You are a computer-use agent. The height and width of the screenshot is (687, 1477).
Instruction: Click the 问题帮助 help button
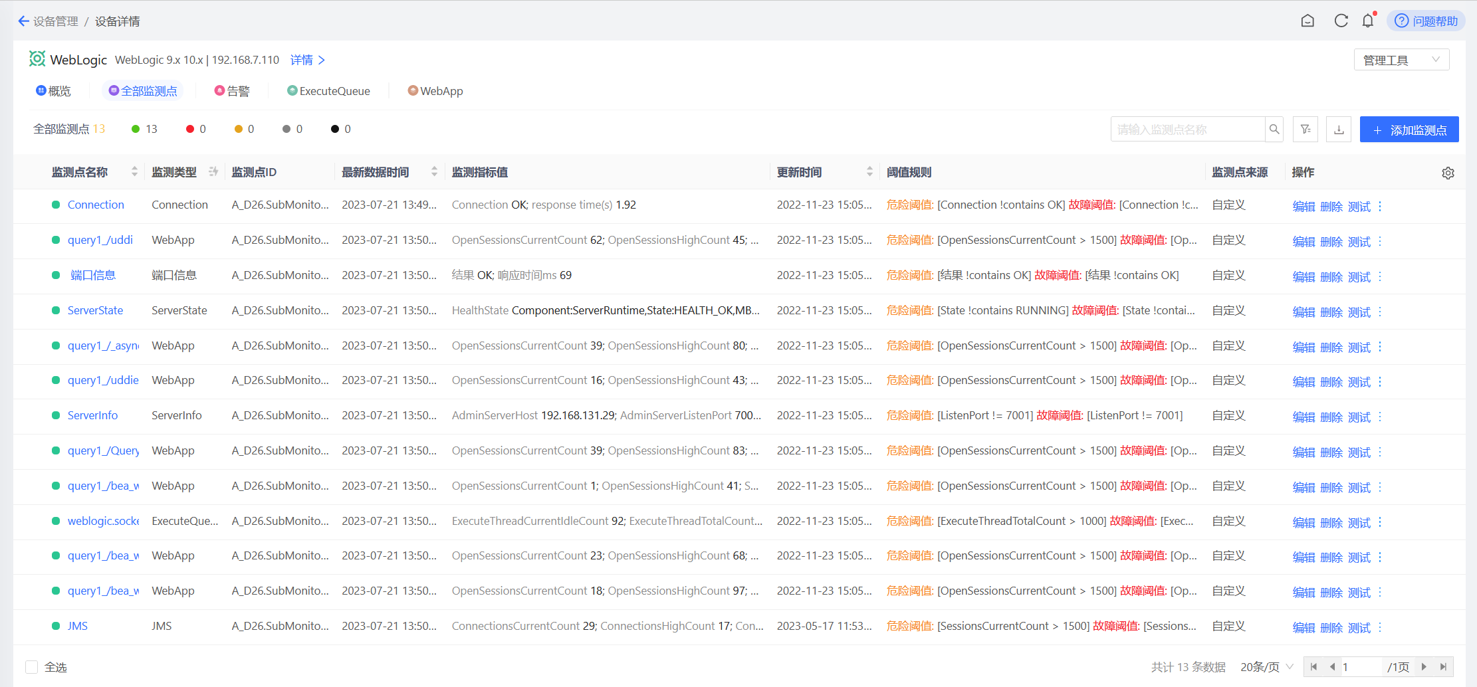(x=1426, y=21)
